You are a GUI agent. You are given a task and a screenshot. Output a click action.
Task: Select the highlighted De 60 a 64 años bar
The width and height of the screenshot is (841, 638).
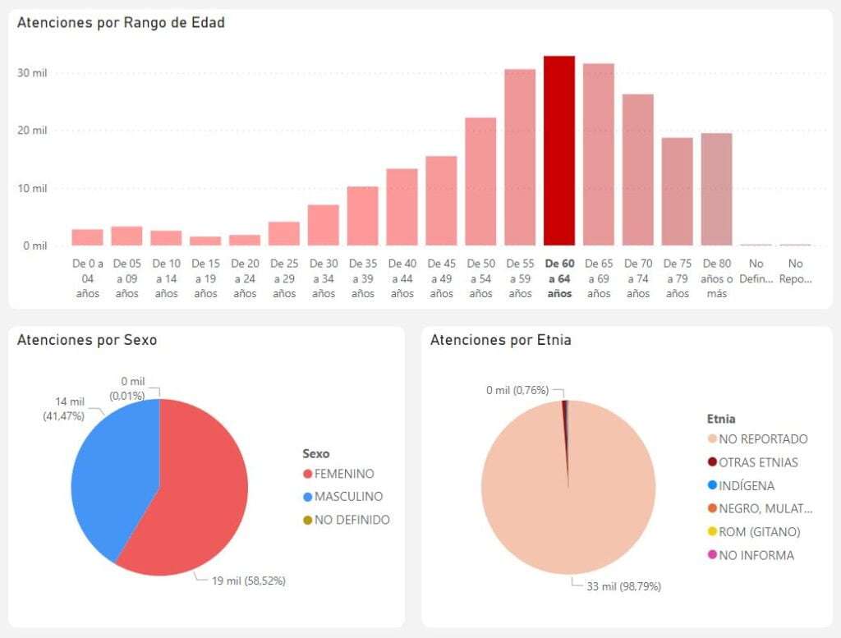(x=559, y=151)
